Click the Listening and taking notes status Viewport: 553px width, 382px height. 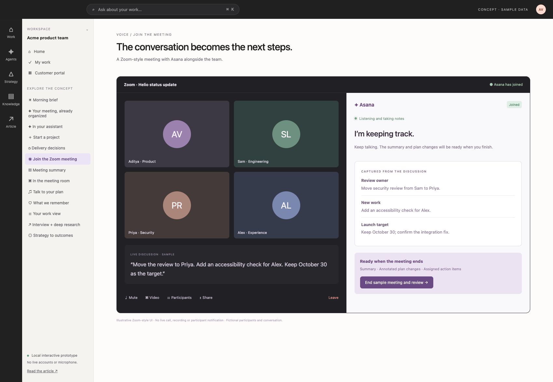[379, 119]
